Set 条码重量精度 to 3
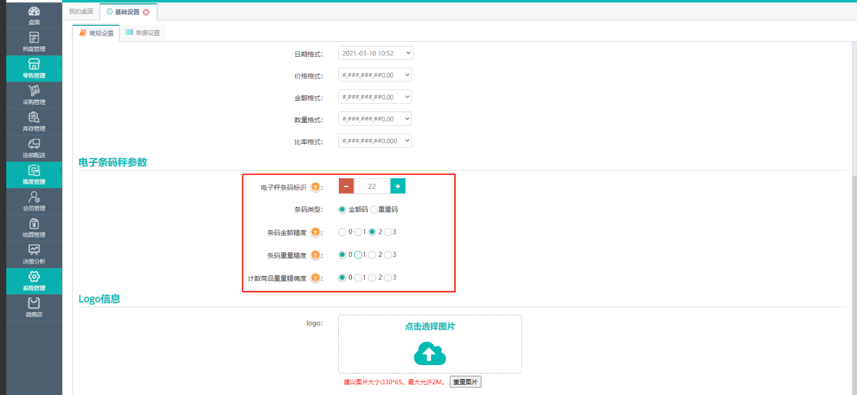This screenshot has height=395, width=857. pyautogui.click(x=388, y=255)
